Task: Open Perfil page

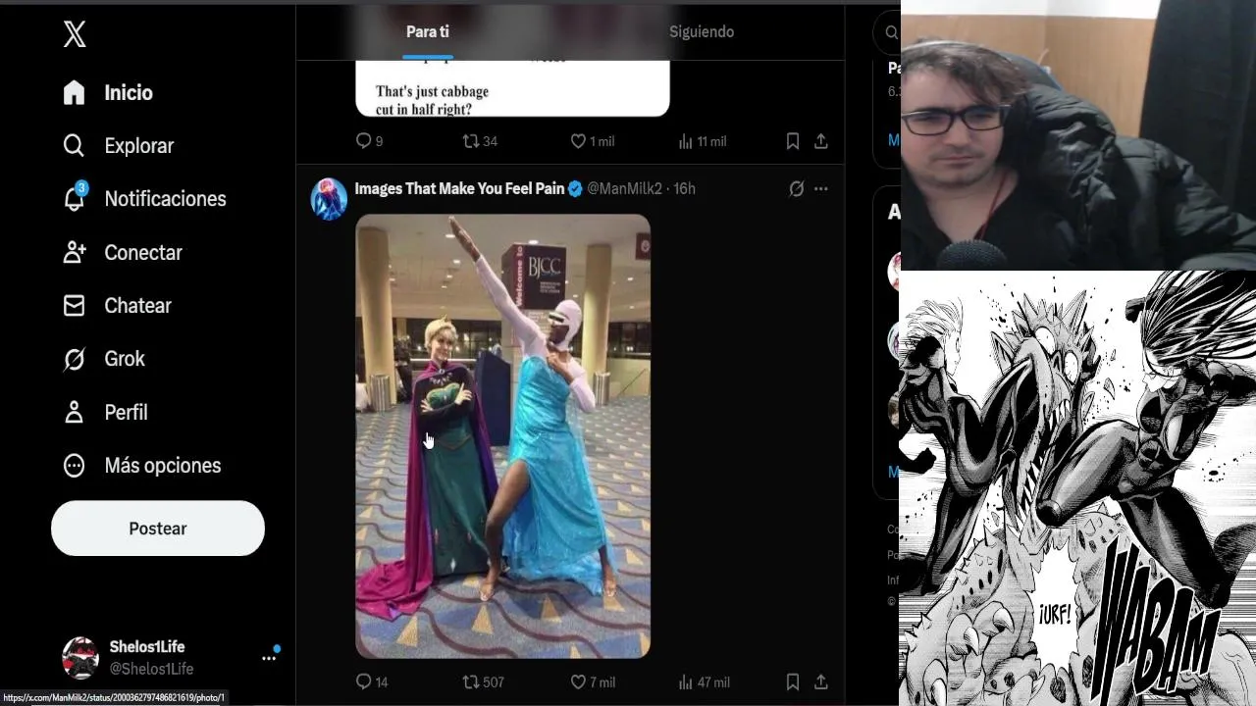Action: coord(105,413)
